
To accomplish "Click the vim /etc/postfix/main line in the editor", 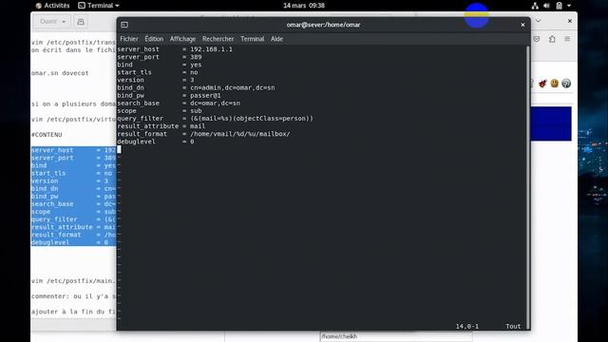I will click(73, 281).
